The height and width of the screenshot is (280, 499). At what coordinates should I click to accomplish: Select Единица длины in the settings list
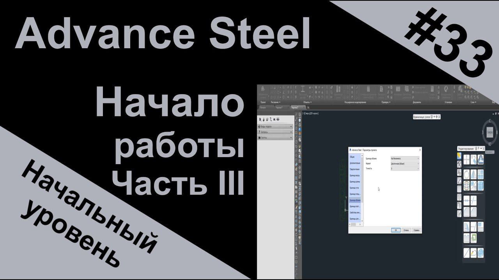355,182
